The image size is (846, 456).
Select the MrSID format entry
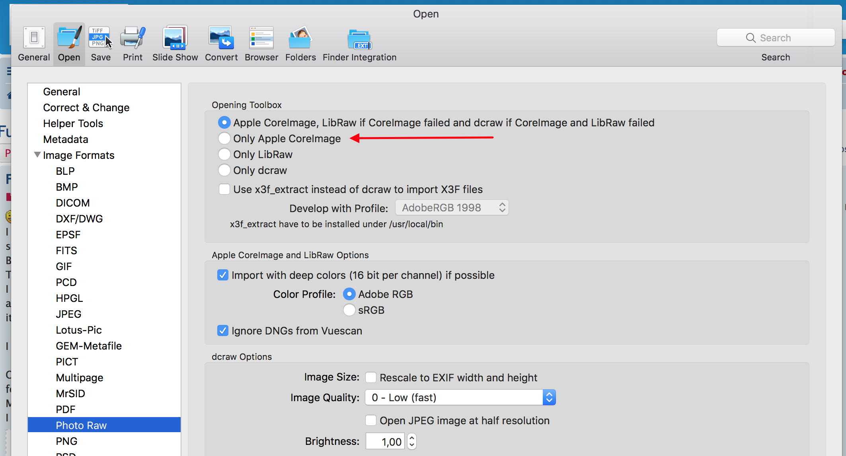(x=104, y=393)
